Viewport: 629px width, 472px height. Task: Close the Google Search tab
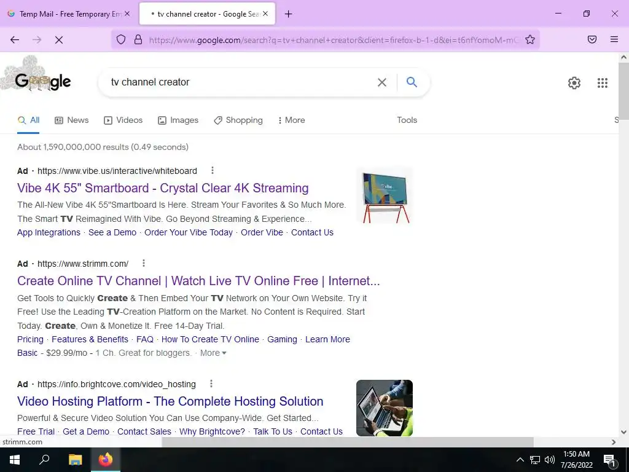[265, 14]
